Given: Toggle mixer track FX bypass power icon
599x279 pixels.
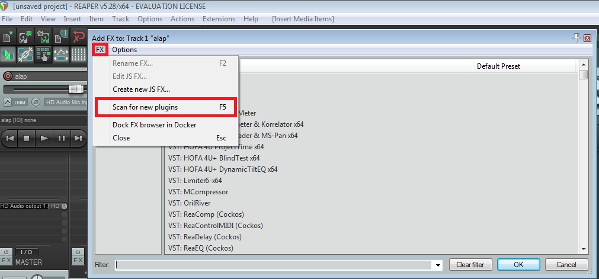Looking at the screenshot, I should pos(78,252).
